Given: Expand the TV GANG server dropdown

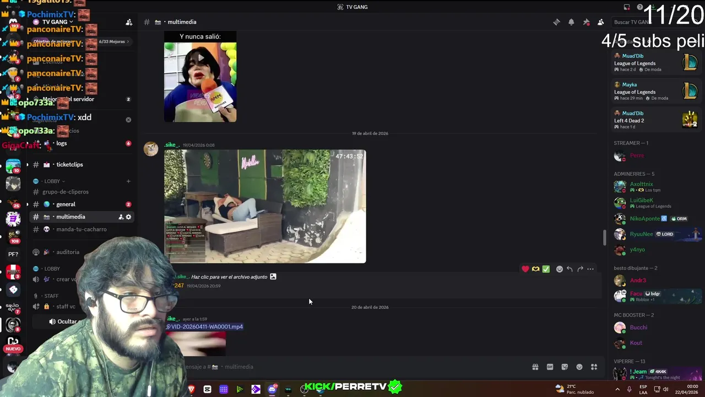Looking at the screenshot, I should [x=58, y=22].
